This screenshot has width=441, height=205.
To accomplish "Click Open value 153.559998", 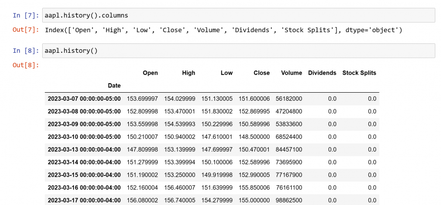I will (x=142, y=124).
